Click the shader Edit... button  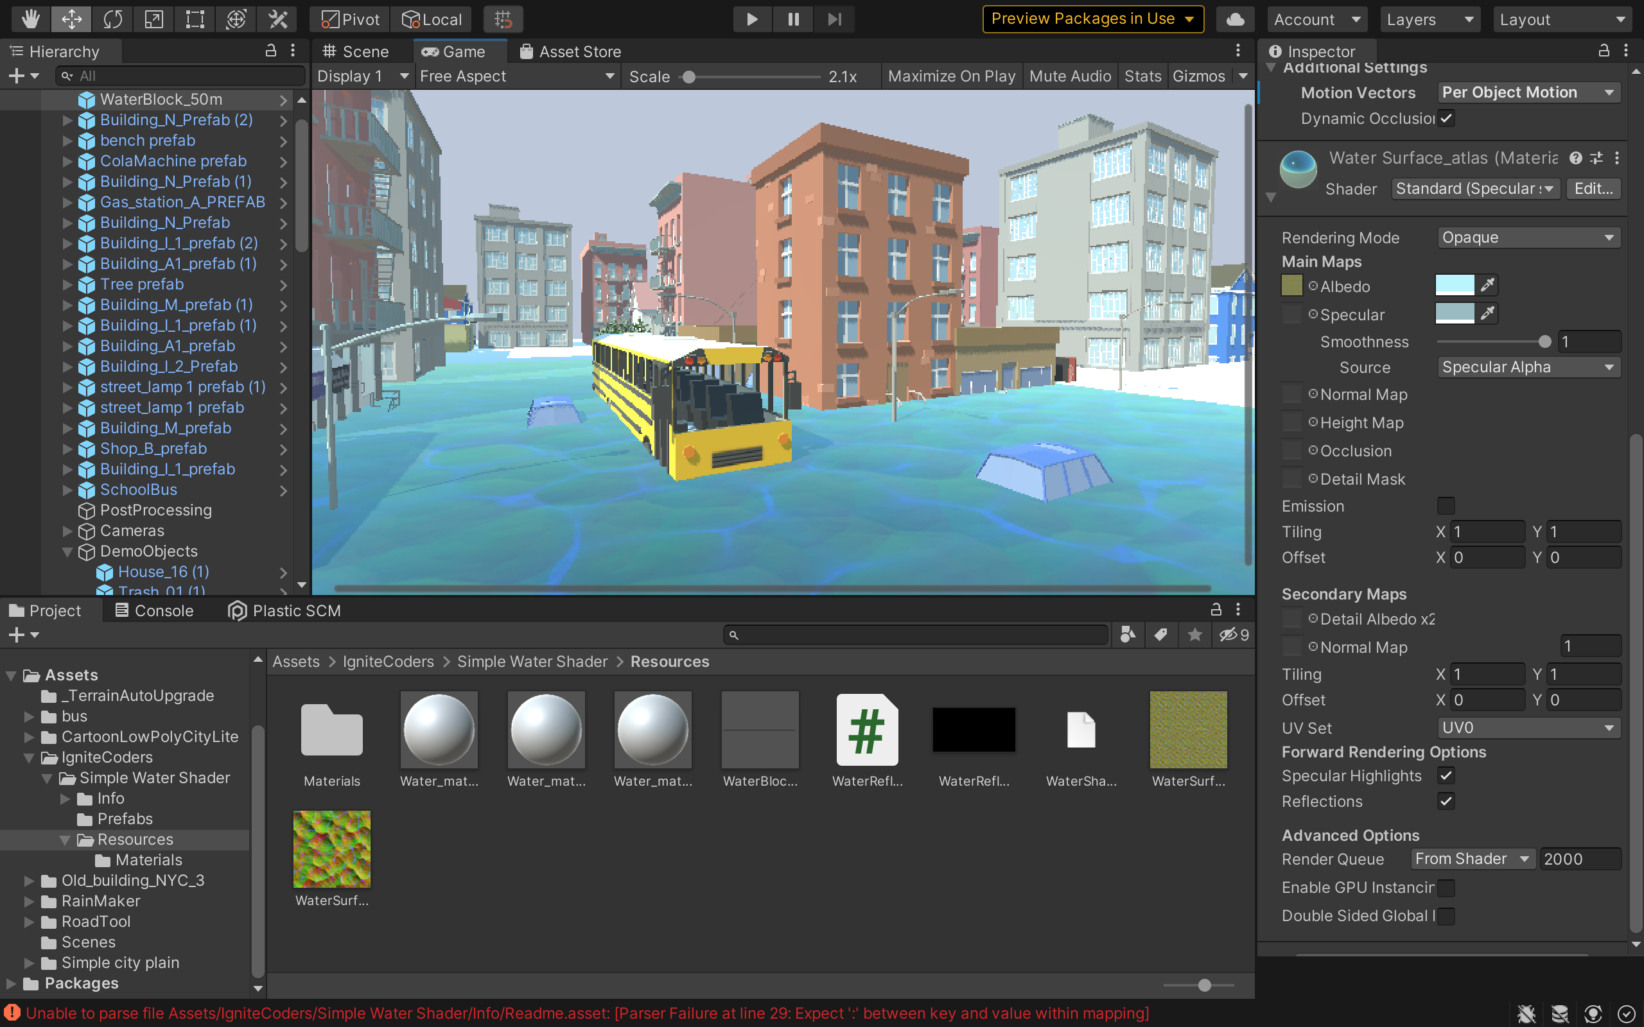pos(1593,189)
